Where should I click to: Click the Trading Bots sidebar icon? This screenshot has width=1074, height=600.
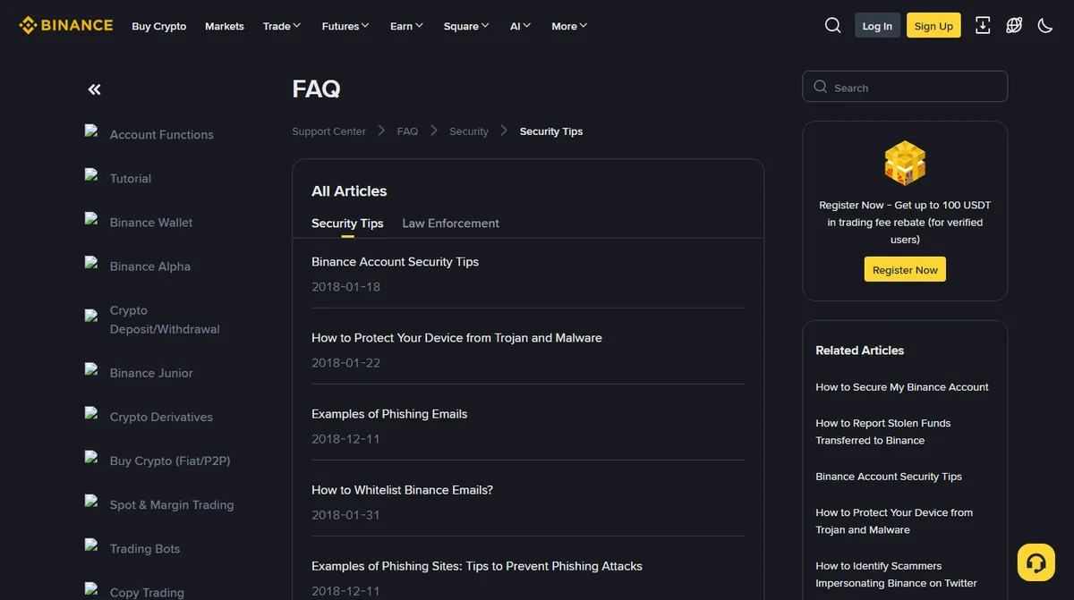91,544
